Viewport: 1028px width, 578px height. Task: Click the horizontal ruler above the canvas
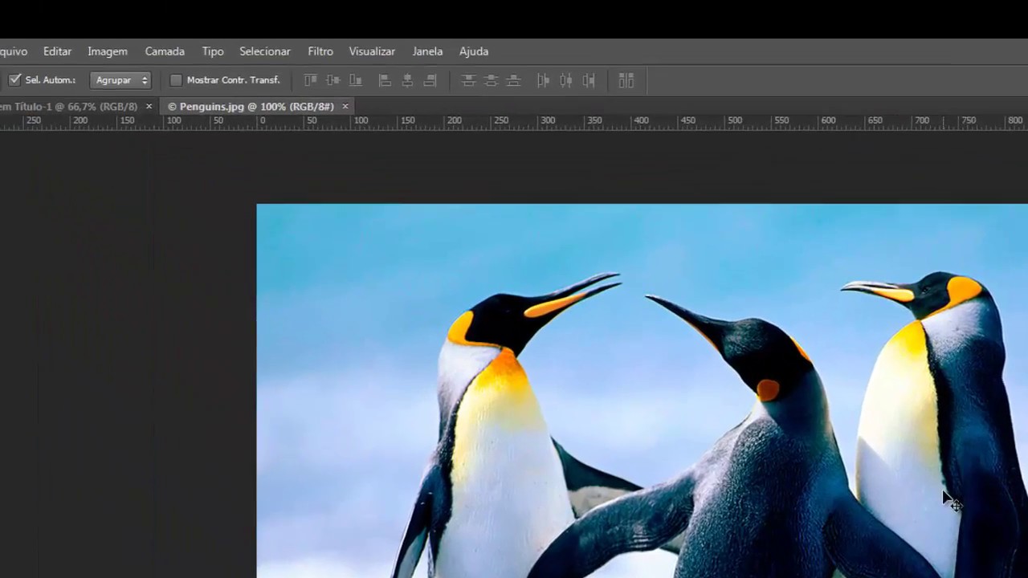[514, 122]
